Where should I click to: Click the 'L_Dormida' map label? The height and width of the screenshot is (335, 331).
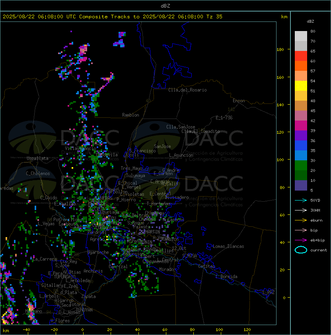click(226, 277)
